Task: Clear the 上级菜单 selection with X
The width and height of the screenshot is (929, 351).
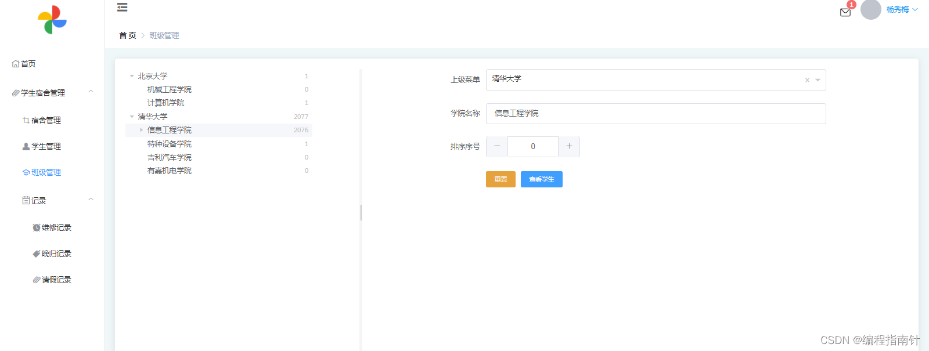Action: pos(807,80)
